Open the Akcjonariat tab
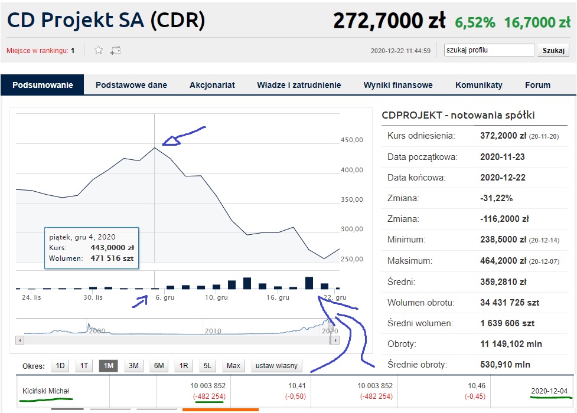The width and height of the screenshot is (577, 413). coord(213,85)
